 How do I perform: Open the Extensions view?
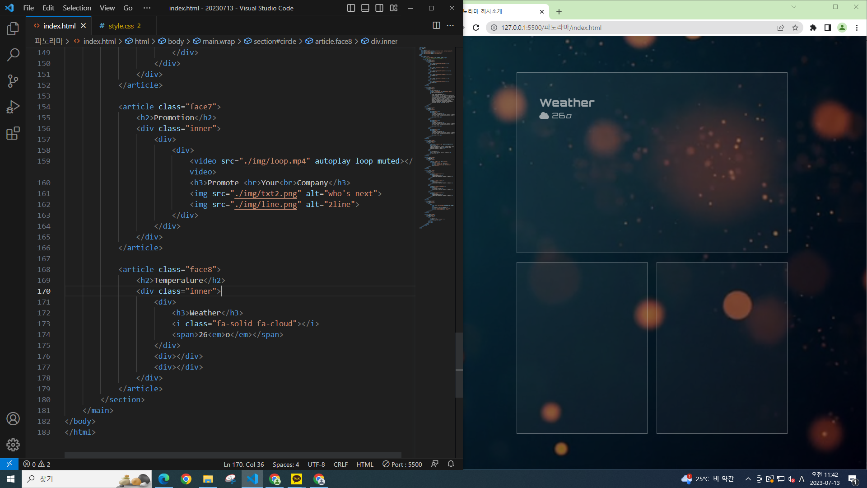point(13,133)
